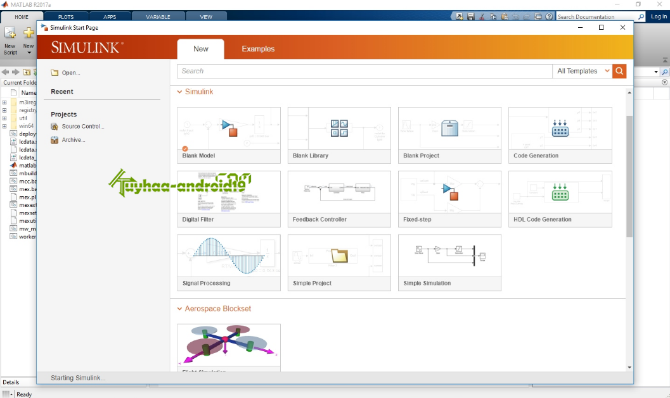Open the PLOTS ribbon tab
This screenshot has height=398, width=670.
point(66,17)
